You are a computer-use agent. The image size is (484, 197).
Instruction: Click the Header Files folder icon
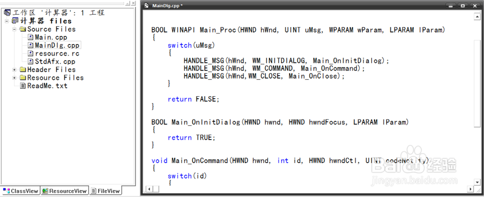click(23, 70)
